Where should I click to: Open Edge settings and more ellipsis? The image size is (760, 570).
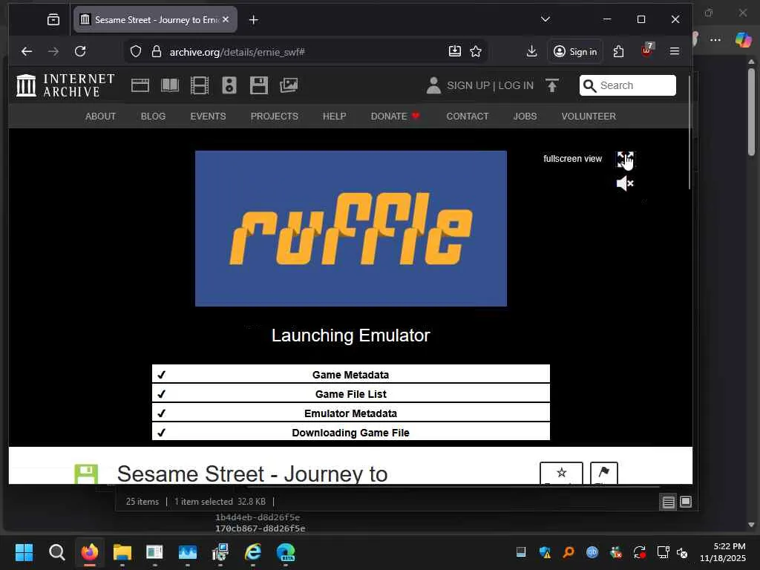715,40
